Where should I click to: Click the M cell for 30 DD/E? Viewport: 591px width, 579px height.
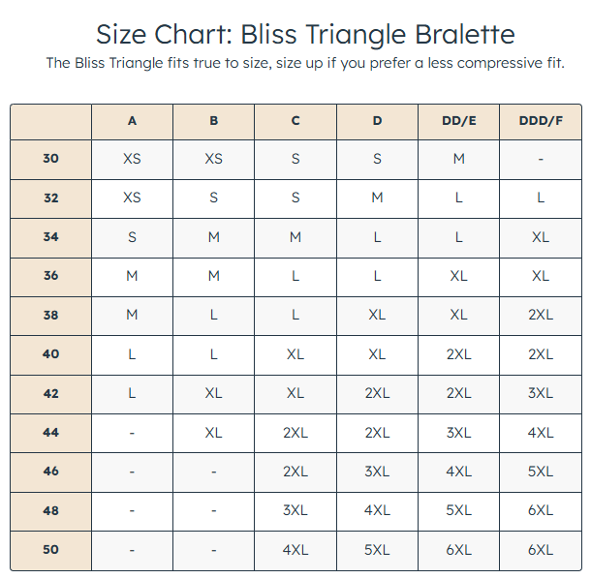[x=458, y=159]
